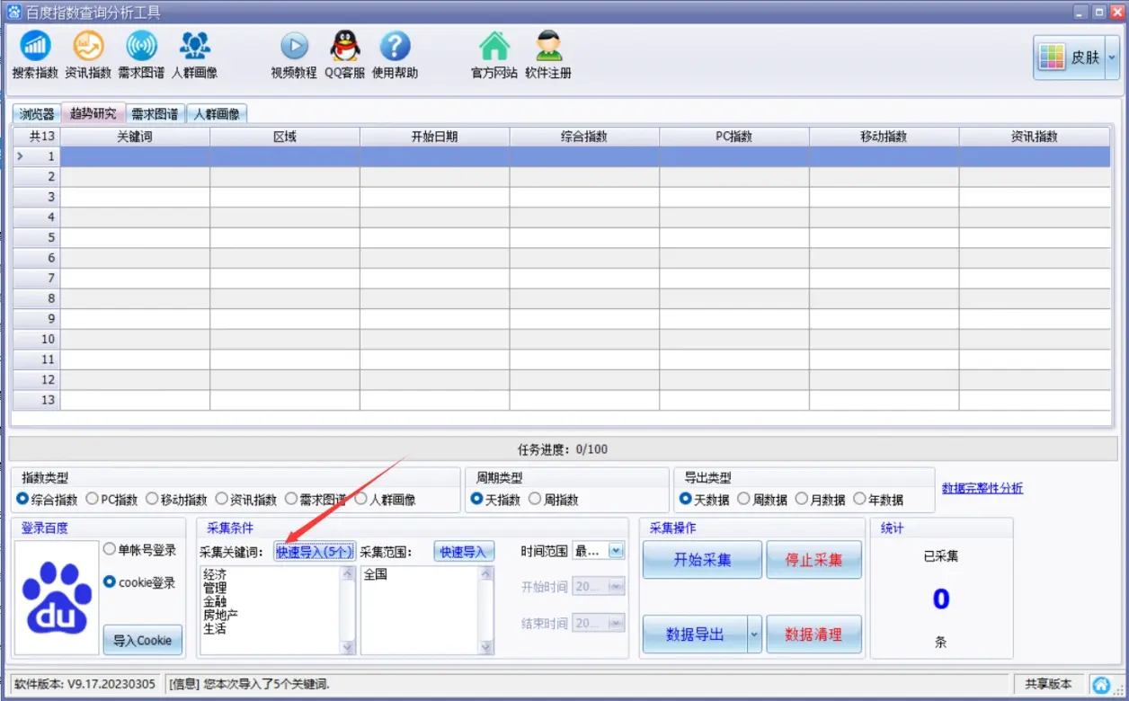Click the 停止采集 button
Image resolution: width=1129 pixels, height=701 pixels.
click(x=813, y=560)
